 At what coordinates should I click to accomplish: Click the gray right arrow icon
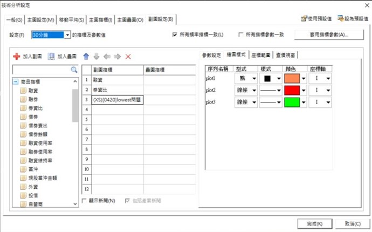coord(117,57)
